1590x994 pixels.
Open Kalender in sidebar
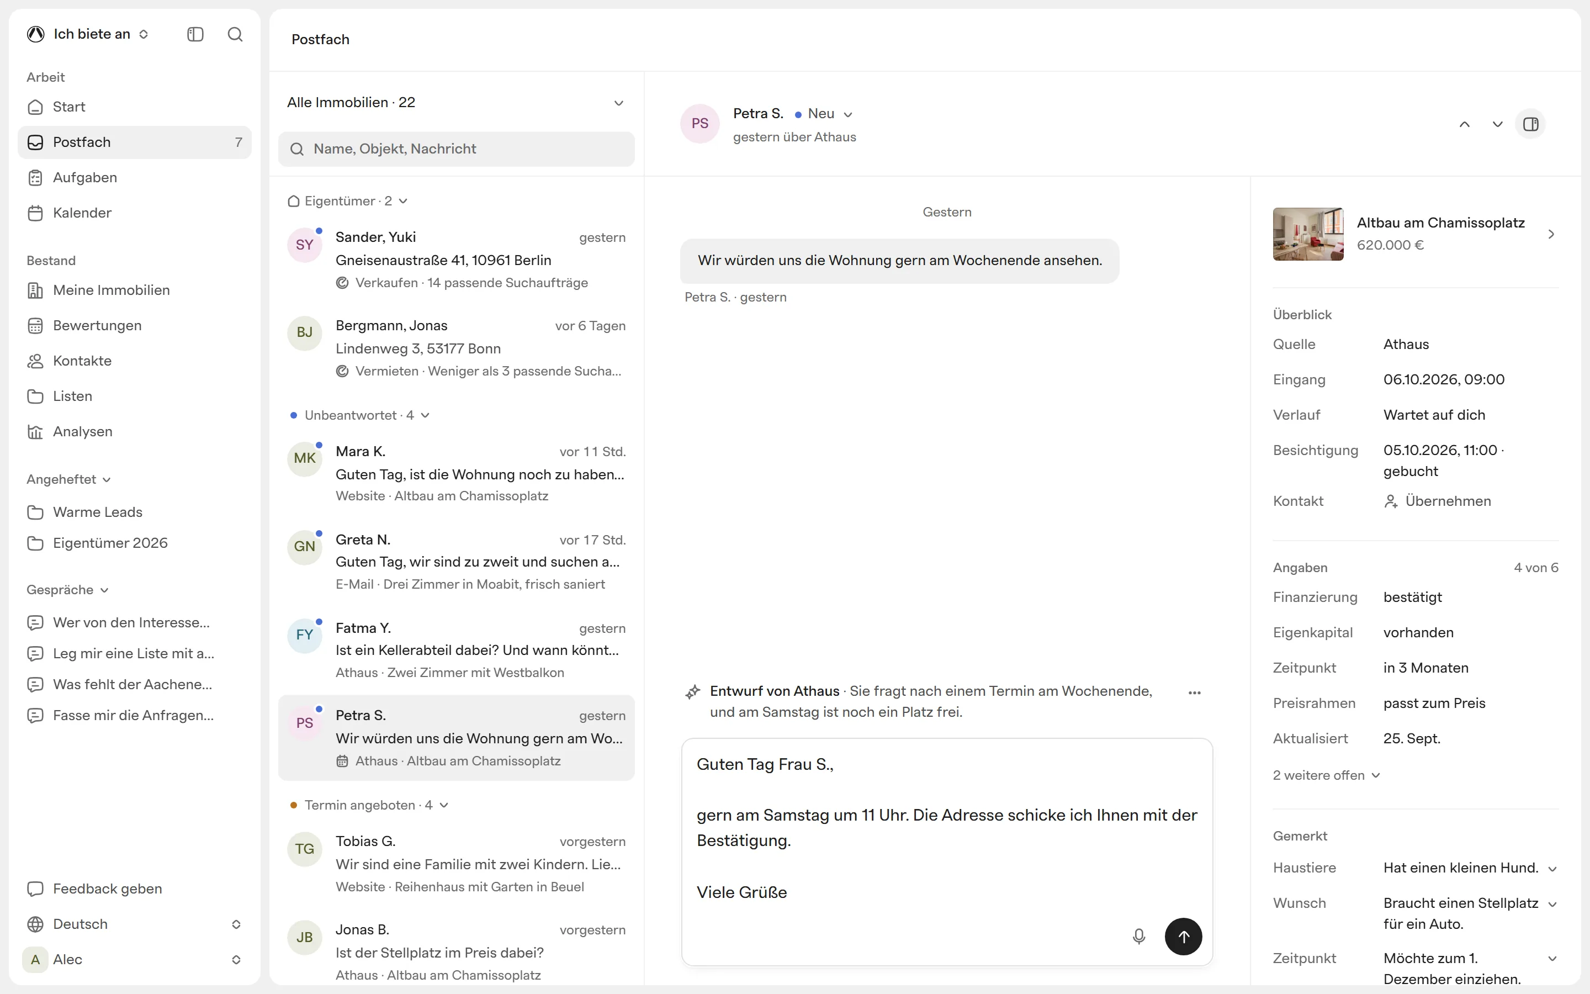(135, 213)
